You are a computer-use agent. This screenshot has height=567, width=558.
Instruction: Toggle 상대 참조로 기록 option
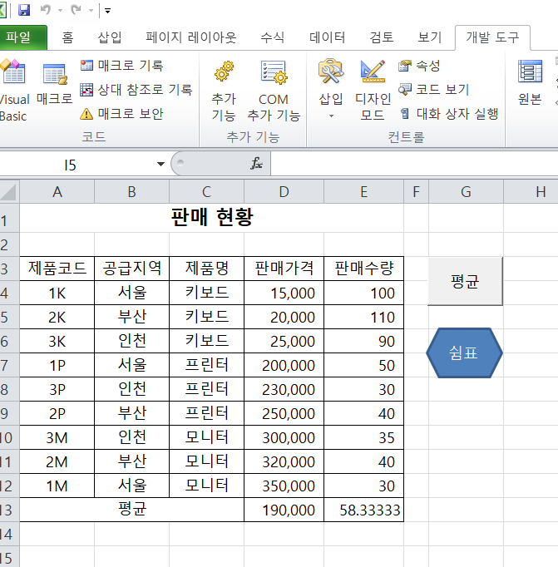(x=136, y=90)
